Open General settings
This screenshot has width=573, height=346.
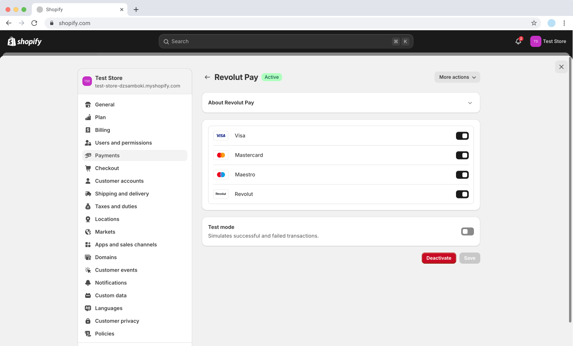point(135,105)
